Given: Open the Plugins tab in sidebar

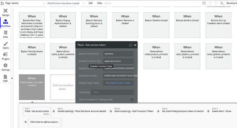Looking at the screenshot, I should click(x=5, y=56).
